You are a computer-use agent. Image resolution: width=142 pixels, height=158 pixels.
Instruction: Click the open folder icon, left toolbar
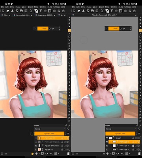(21, 11)
